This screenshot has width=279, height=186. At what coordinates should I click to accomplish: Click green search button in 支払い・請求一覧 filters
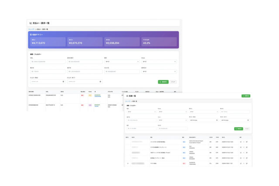coord(163,82)
